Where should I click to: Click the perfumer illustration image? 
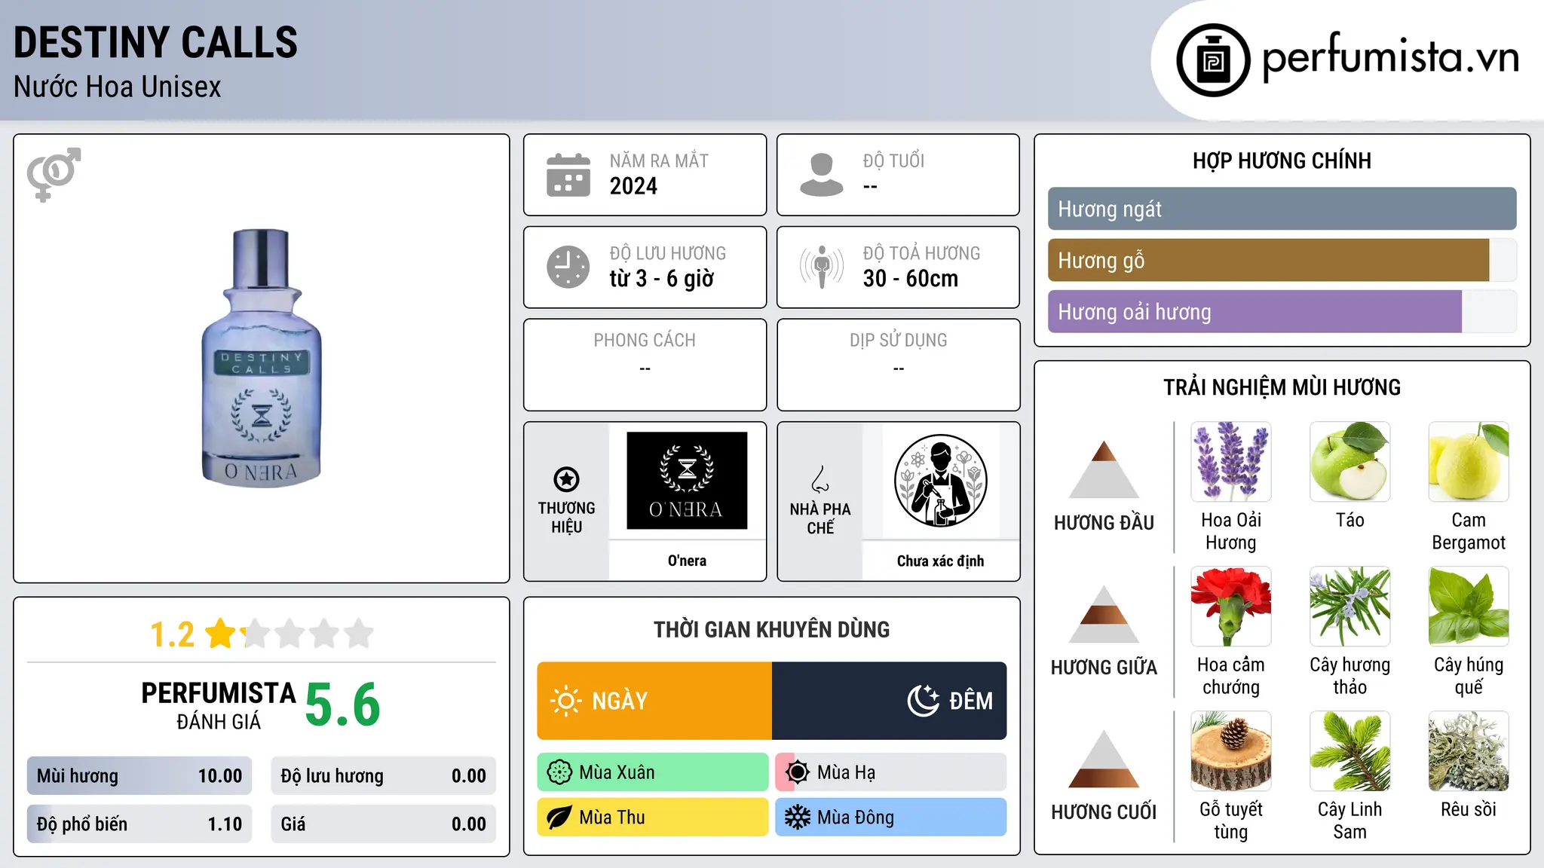pyautogui.click(x=941, y=481)
